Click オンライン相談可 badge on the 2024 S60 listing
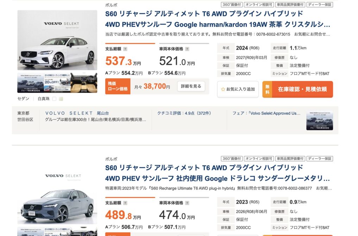Screen dimensions: 358x236 click(258, 5)
